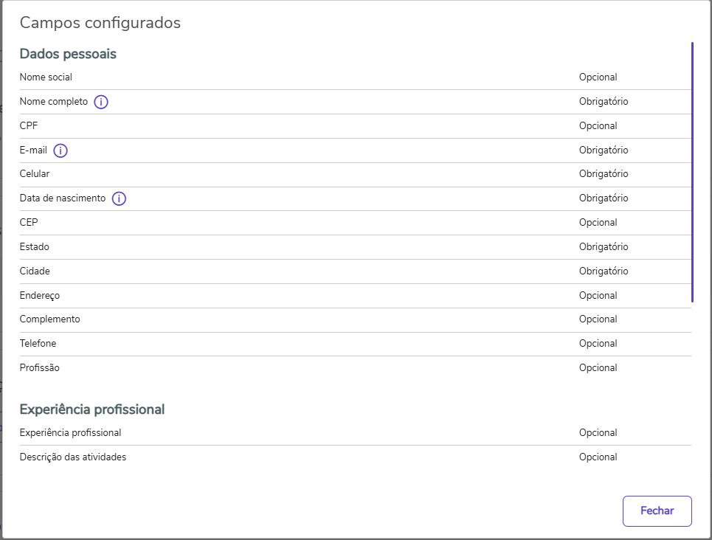This screenshot has width=712, height=540.
Task: Click the vertical scrollbar of the field list
Action: [x=692, y=172]
